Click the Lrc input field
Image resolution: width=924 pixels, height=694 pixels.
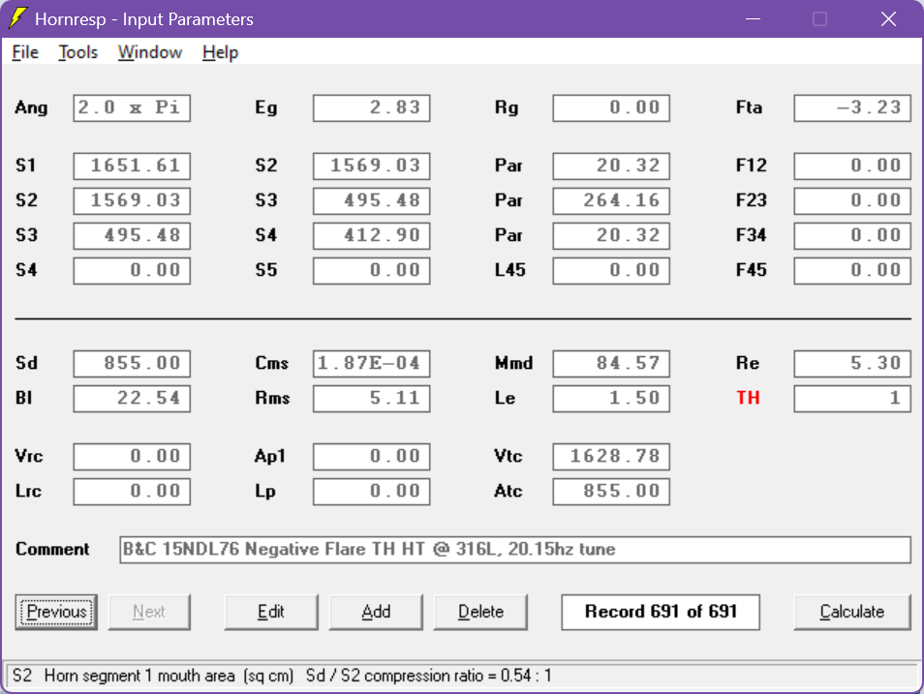point(132,492)
